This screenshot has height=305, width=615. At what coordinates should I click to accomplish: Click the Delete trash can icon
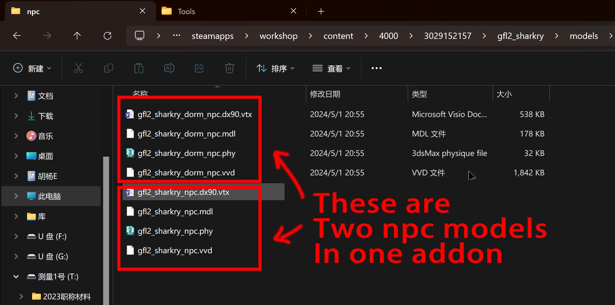230,68
